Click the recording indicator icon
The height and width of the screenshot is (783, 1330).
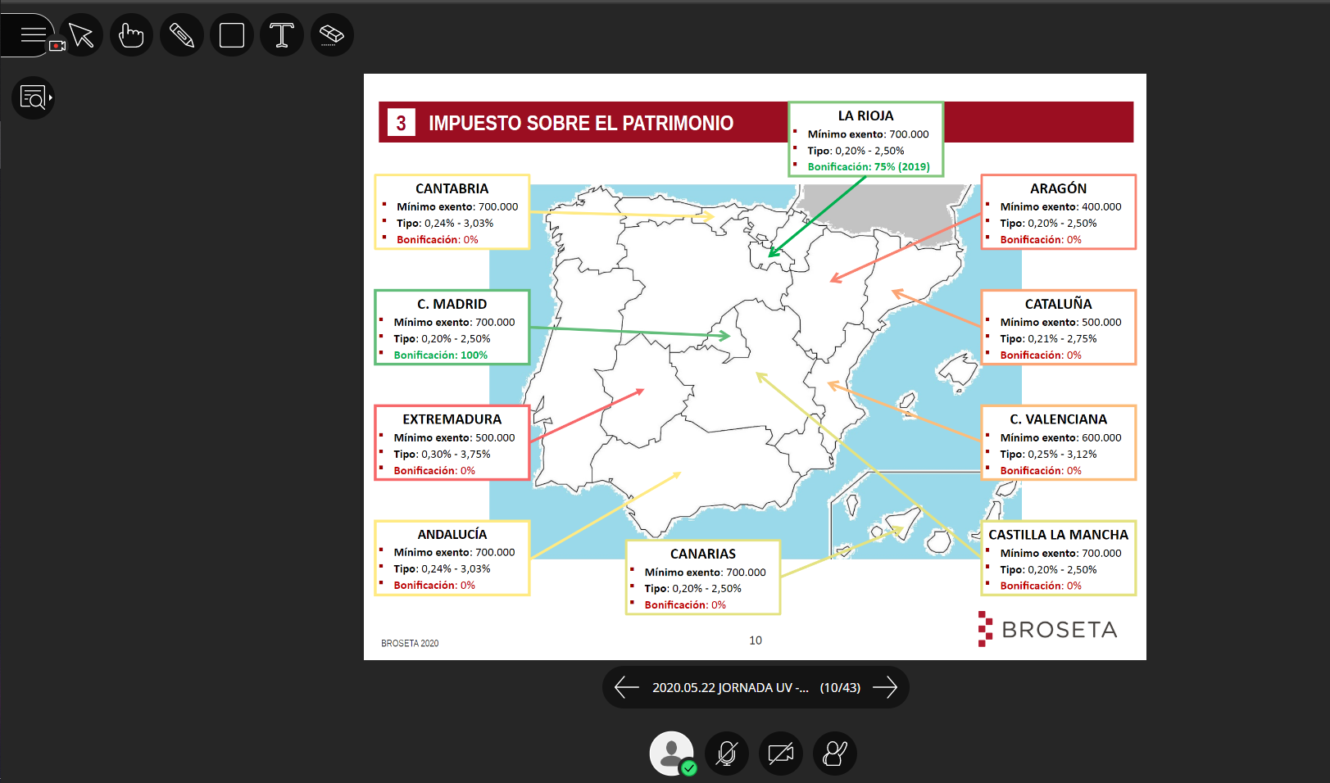[x=57, y=46]
